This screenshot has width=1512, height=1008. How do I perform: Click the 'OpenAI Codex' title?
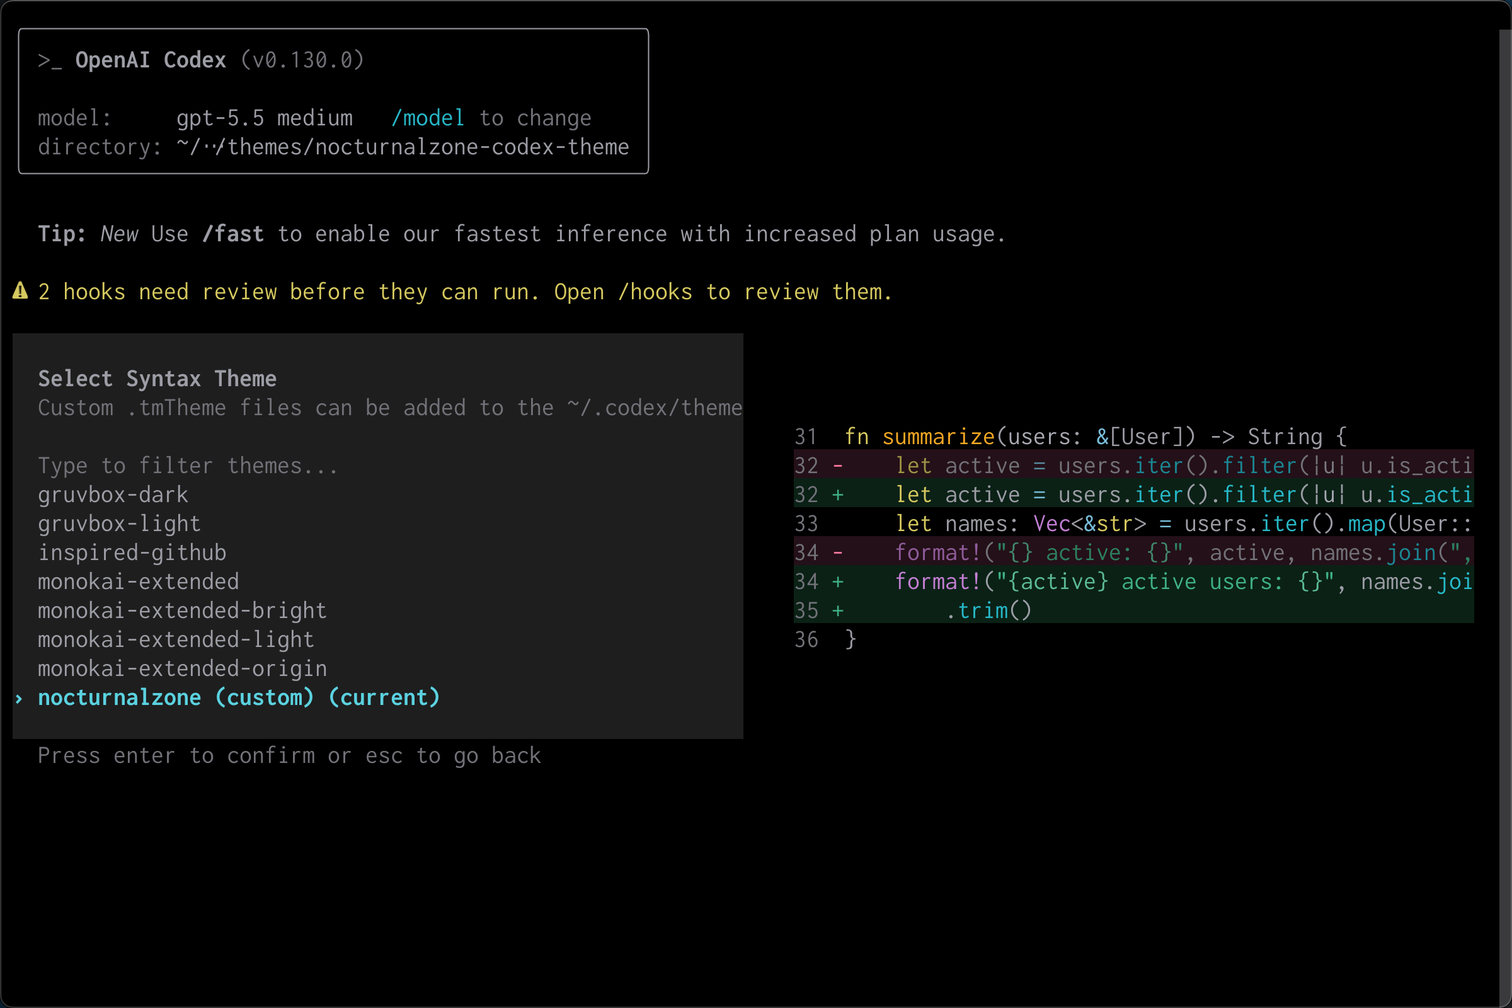pyautogui.click(x=151, y=60)
